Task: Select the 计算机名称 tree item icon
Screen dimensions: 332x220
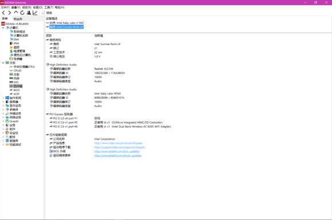Action: (11, 35)
